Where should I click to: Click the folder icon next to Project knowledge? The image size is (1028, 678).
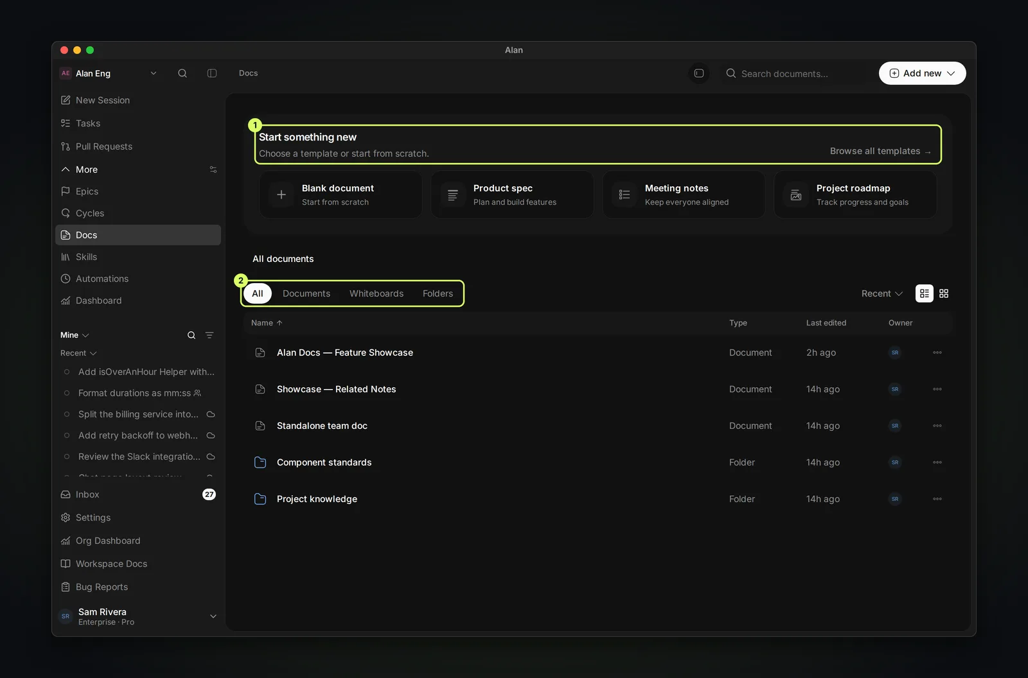click(x=260, y=499)
